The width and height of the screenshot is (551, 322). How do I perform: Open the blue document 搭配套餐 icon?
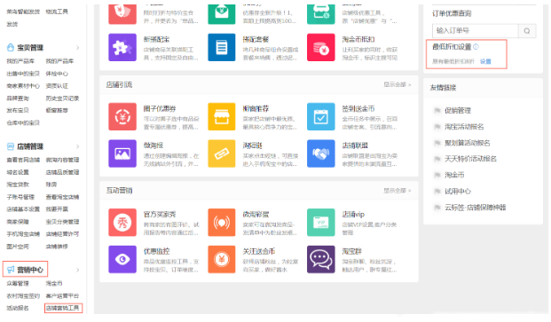click(x=222, y=47)
